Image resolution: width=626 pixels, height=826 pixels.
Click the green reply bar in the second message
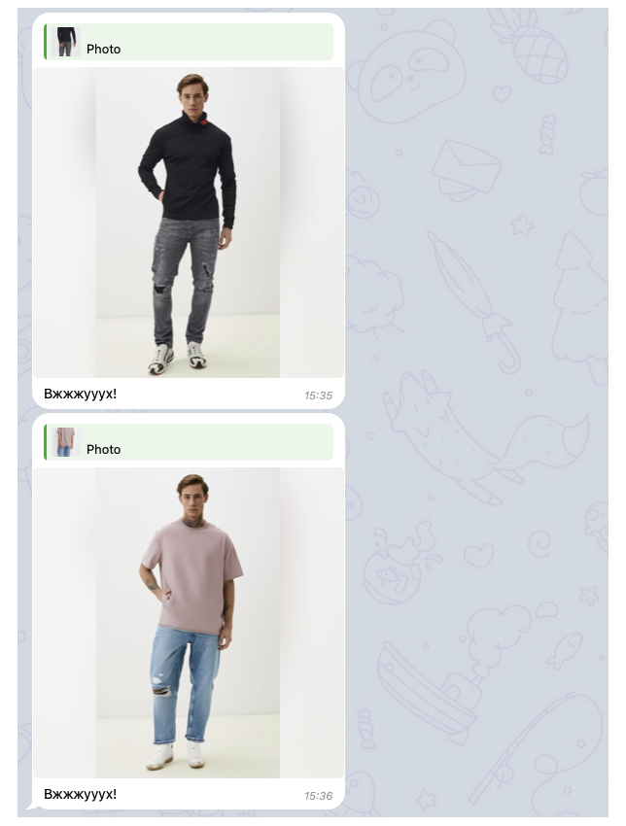click(189, 442)
